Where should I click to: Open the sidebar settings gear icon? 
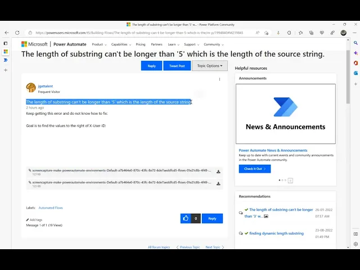[355, 244]
